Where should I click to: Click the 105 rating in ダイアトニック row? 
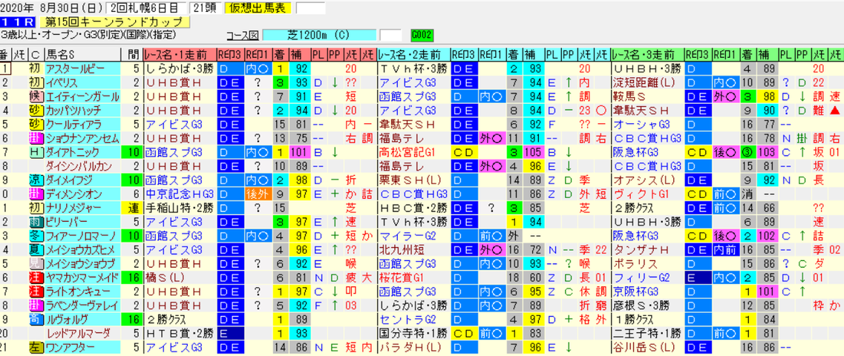[x=534, y=152]
